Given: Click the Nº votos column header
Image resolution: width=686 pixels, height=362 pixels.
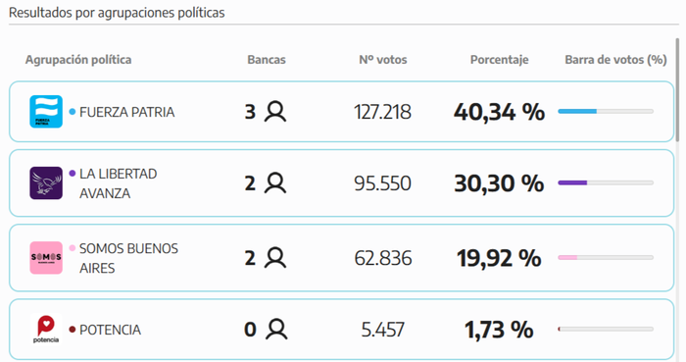Looking at the screenshot, I should point(383,60).
